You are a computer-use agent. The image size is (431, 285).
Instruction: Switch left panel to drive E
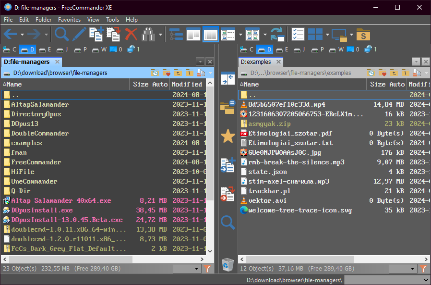pyautogui.click(x=45, y=50)
